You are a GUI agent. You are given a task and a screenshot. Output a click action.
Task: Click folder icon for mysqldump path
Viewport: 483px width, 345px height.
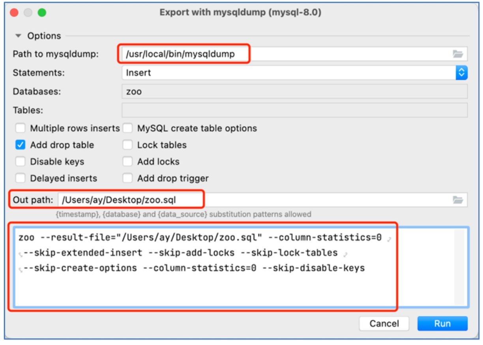(x=458, y=54)
